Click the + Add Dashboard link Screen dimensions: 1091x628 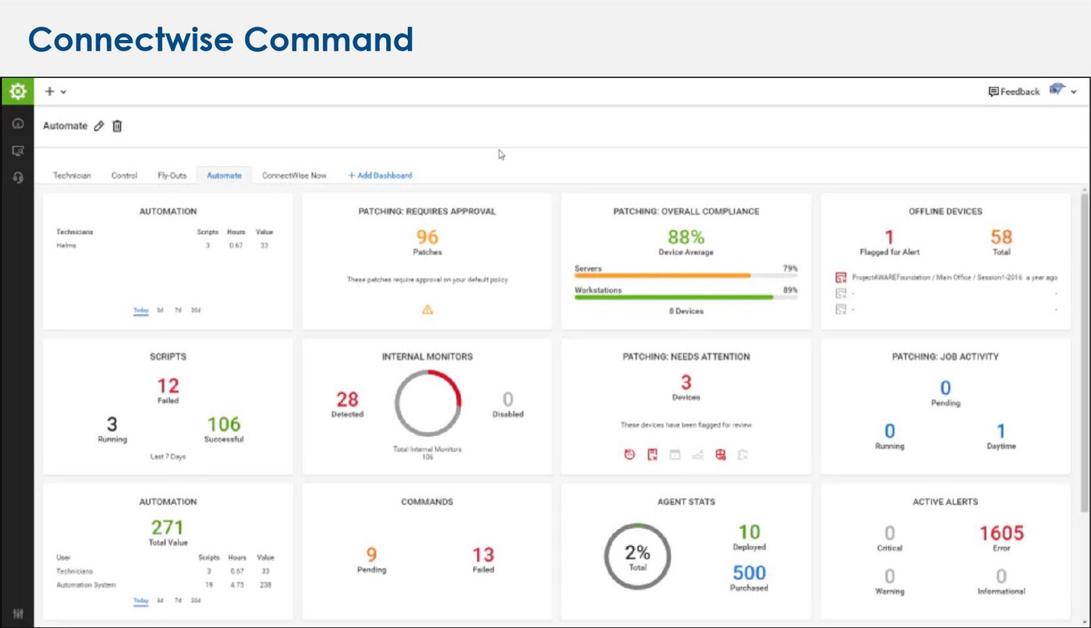(380, 176)
